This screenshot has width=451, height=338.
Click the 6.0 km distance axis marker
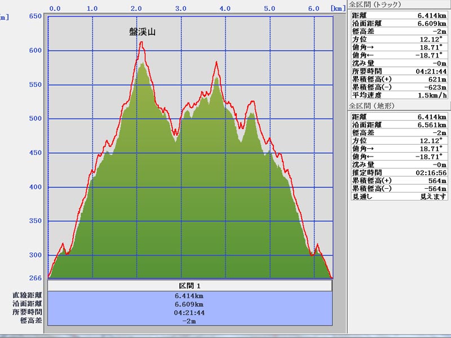(x=315, y=9)
